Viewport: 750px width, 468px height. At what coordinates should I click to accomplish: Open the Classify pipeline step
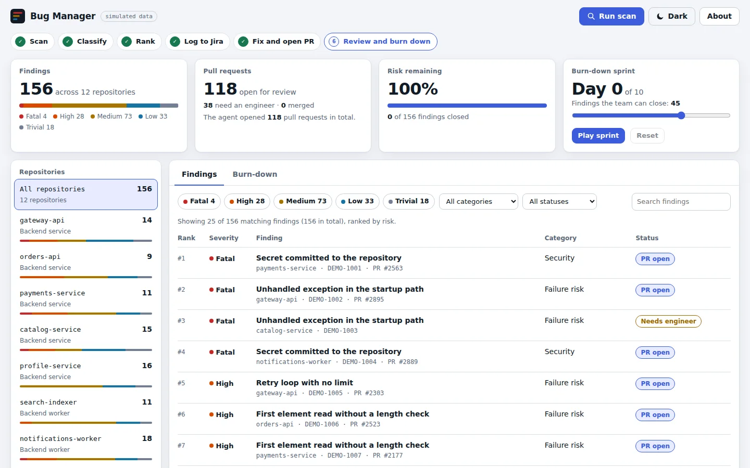tap(85, 42)
